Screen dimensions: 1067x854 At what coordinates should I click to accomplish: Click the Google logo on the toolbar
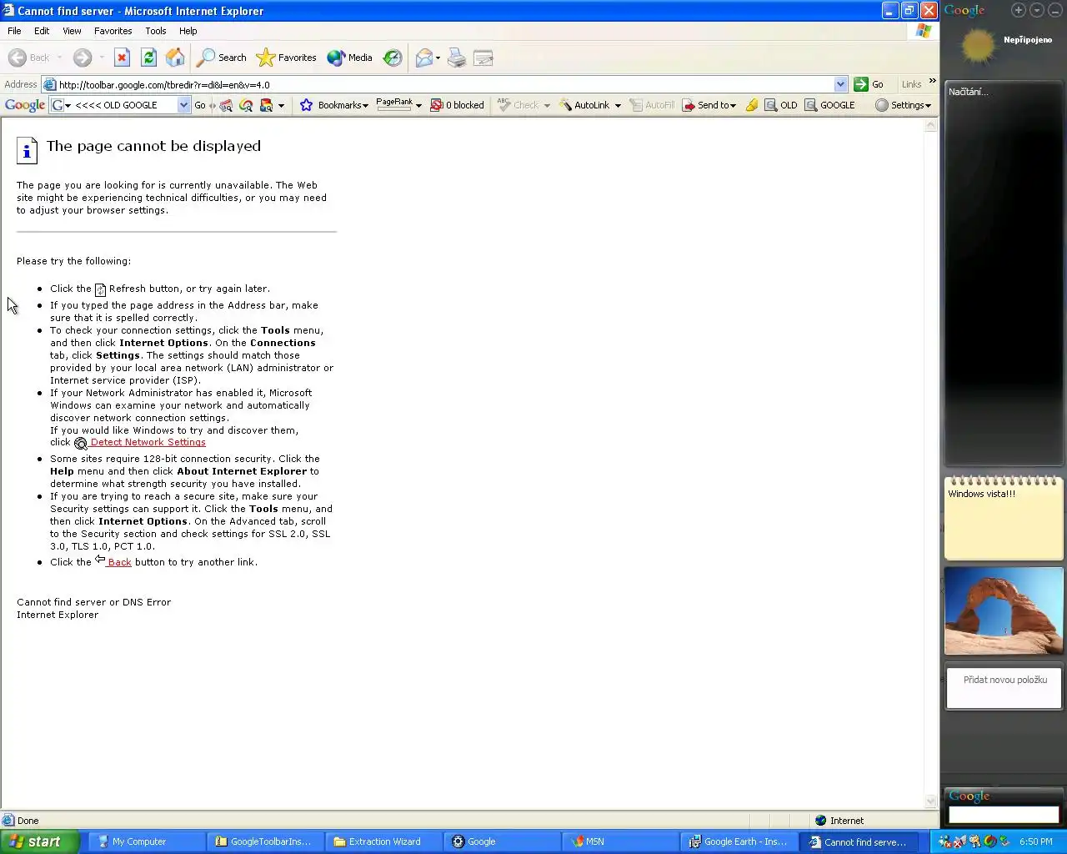pyautogui.click(x=25, y=105)
